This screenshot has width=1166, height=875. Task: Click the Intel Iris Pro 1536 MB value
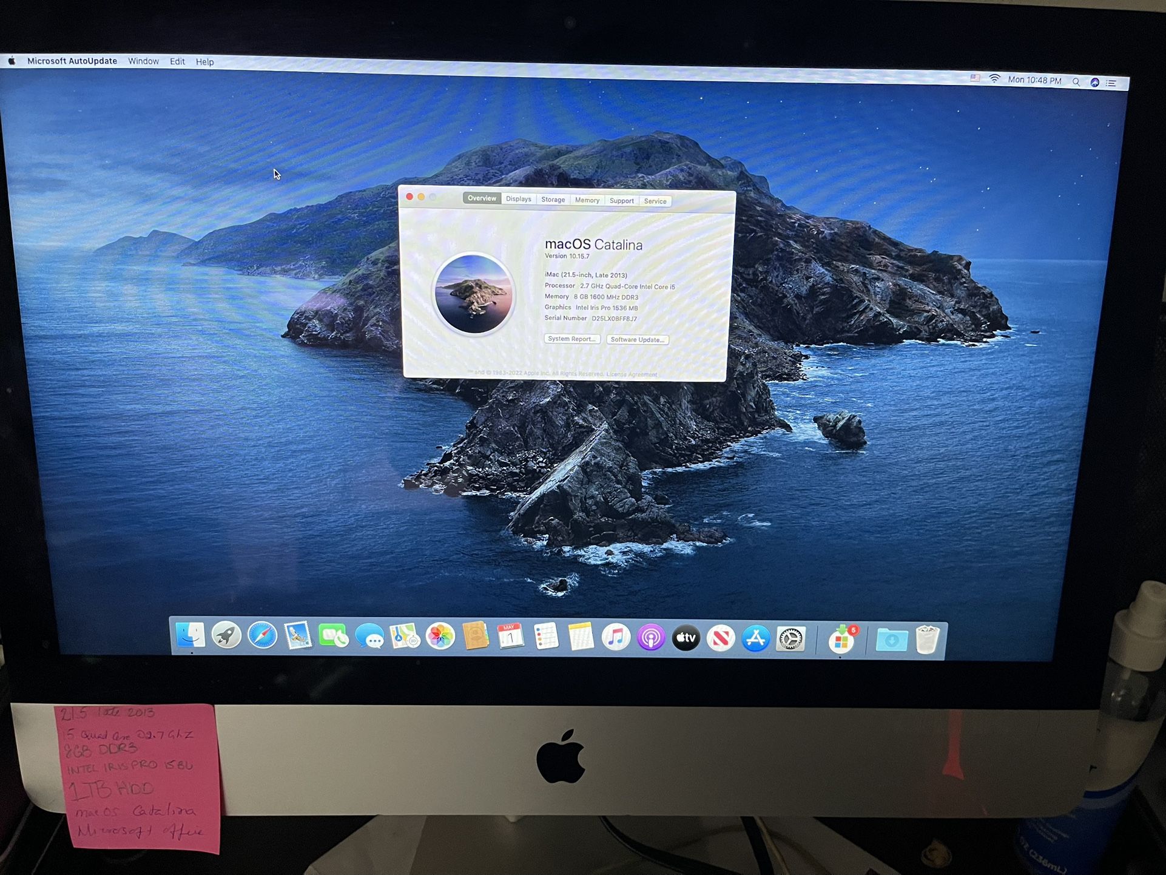pos(607,308)
